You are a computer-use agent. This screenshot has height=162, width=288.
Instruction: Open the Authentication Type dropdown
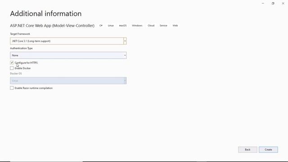tap(68, 55)
